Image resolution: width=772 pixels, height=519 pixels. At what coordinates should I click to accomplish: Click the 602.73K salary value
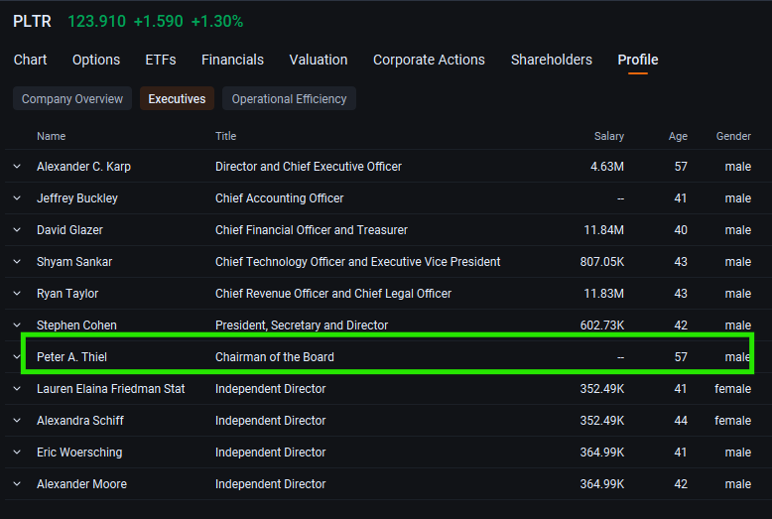coord(602,324)
